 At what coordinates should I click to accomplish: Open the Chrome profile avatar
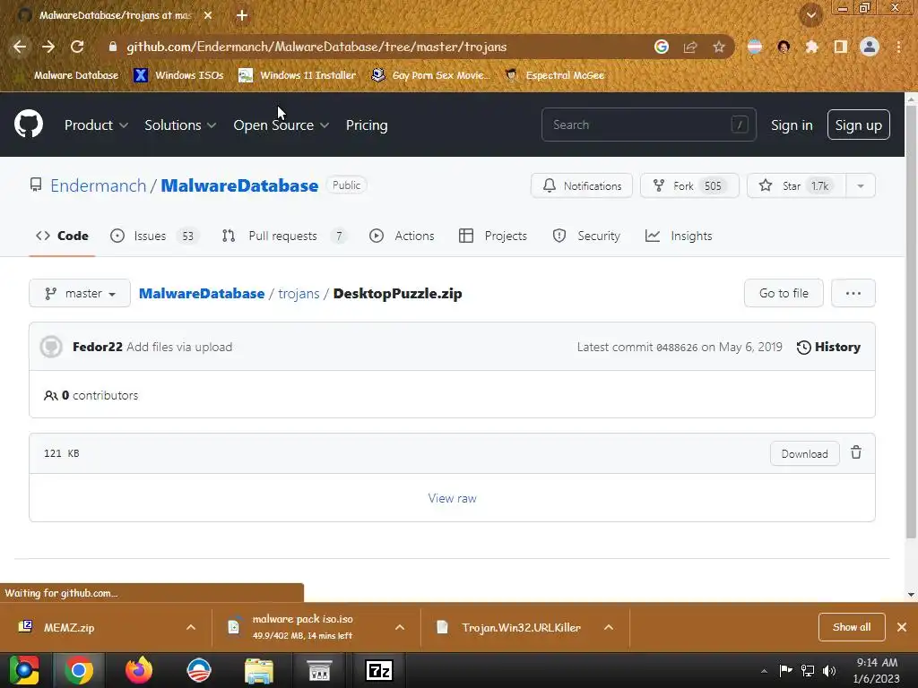pos(870,47)
